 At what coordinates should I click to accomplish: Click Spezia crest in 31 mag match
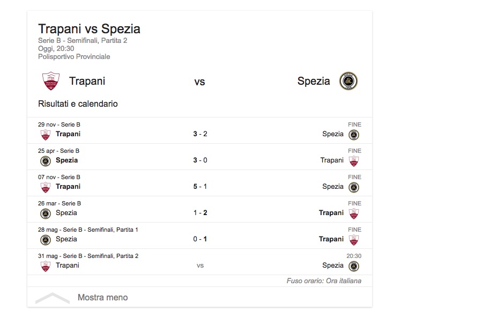(x=354, y=266)
